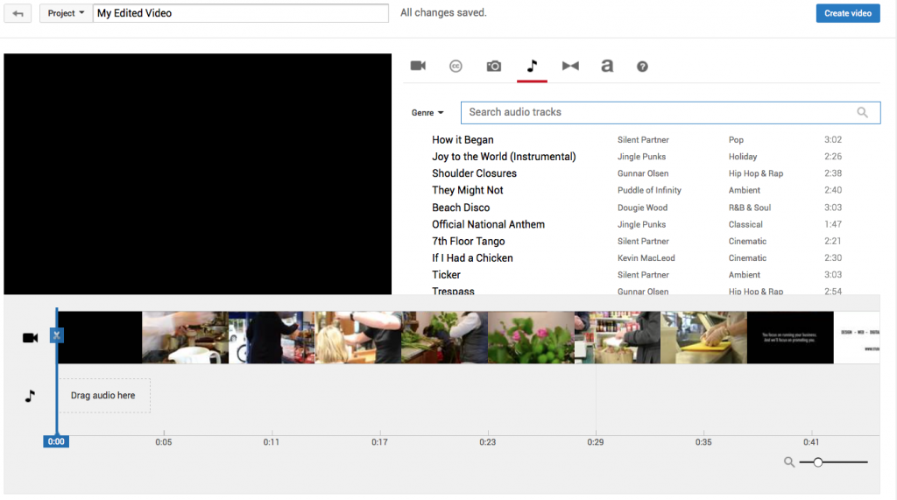This screenshot has width=897, height=500.
Task: Click the 0:11 timeline tick
Action: [272, 441]
